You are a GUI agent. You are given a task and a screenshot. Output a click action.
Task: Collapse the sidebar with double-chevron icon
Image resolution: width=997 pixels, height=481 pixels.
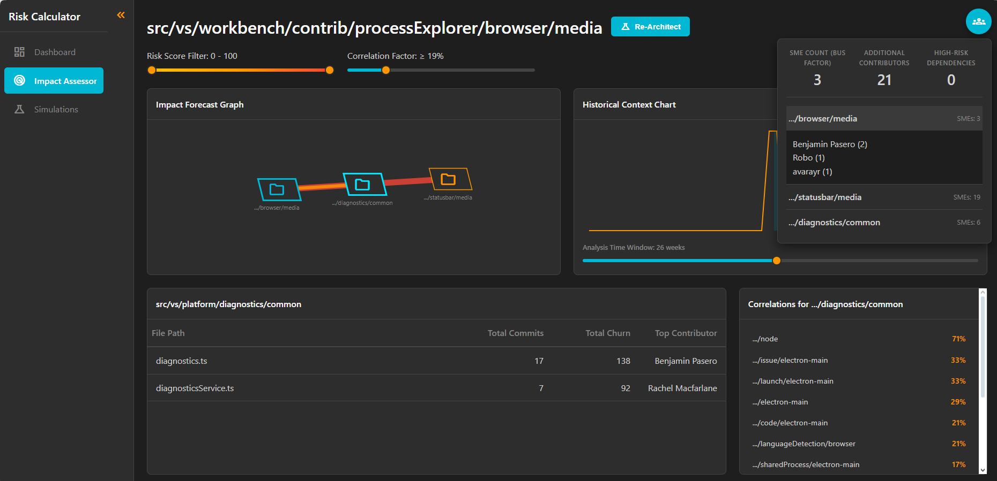click(x=121, y=15)
